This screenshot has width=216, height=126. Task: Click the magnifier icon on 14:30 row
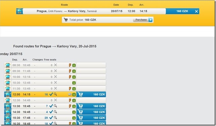[55, 112]
